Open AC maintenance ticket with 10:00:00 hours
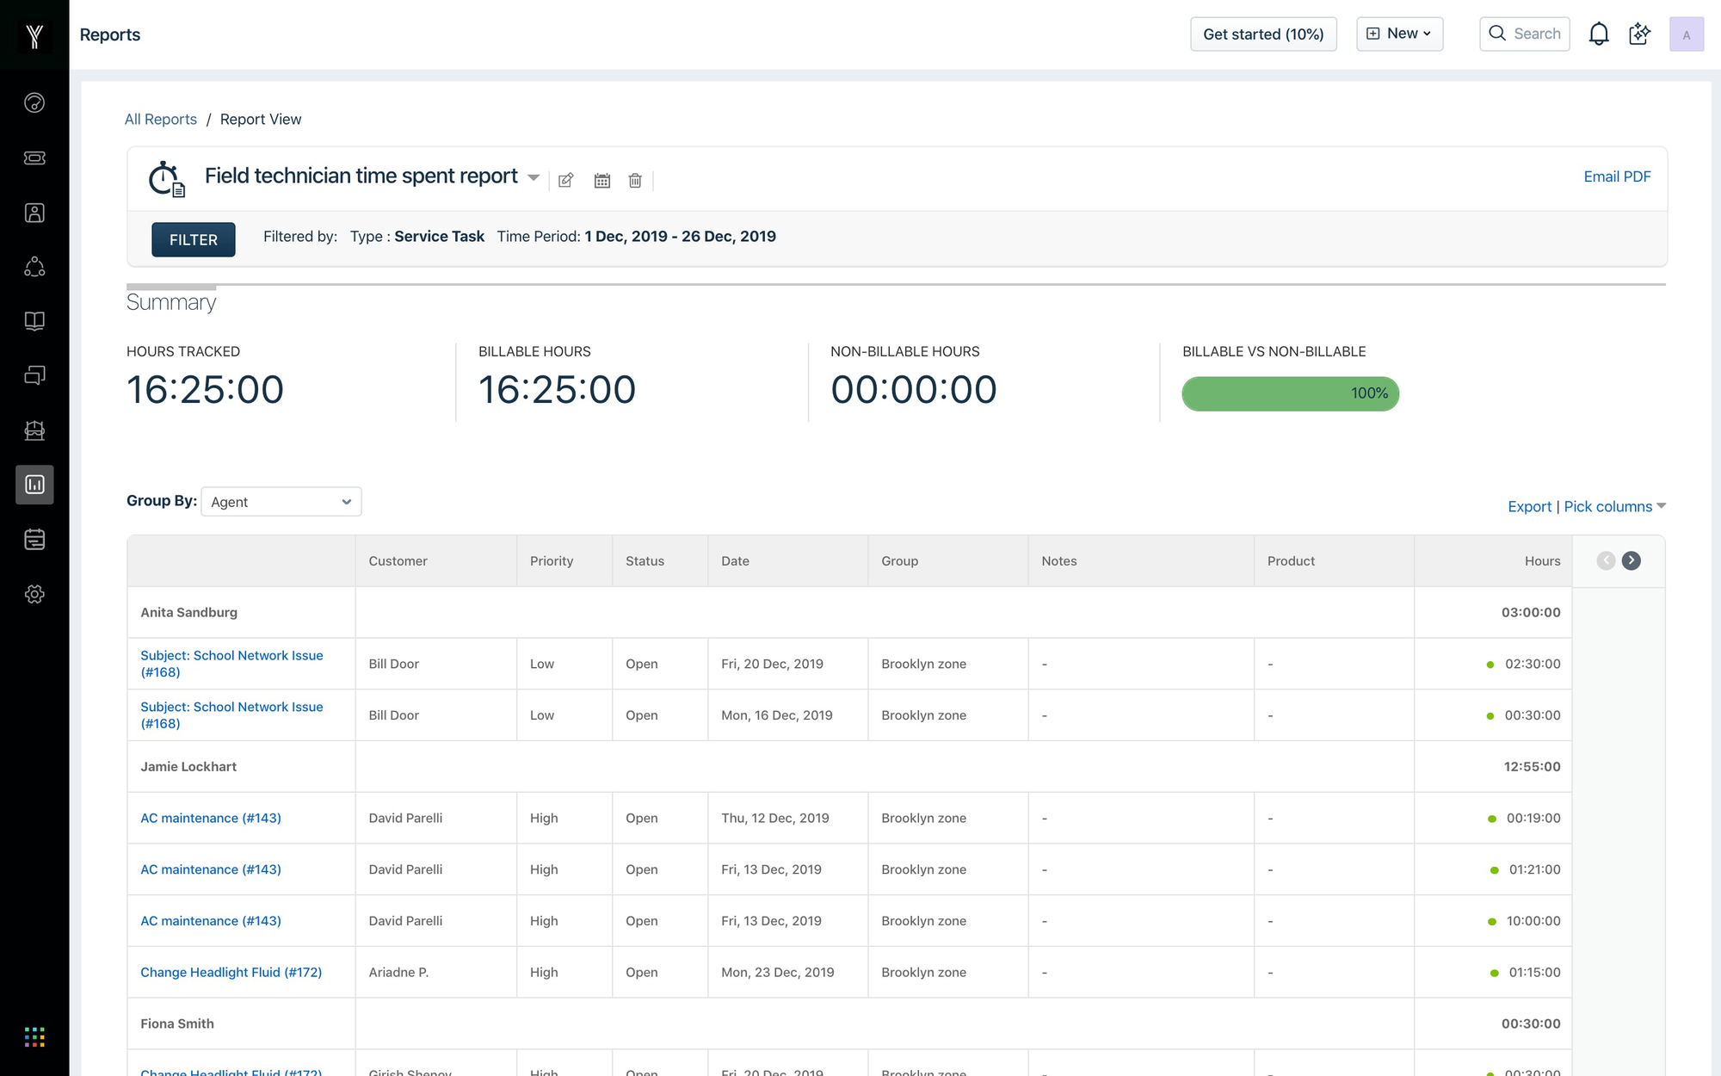 point(211,921)
